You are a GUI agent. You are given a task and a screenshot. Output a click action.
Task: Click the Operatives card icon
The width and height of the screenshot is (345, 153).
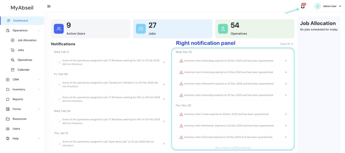tap(223, 29)
